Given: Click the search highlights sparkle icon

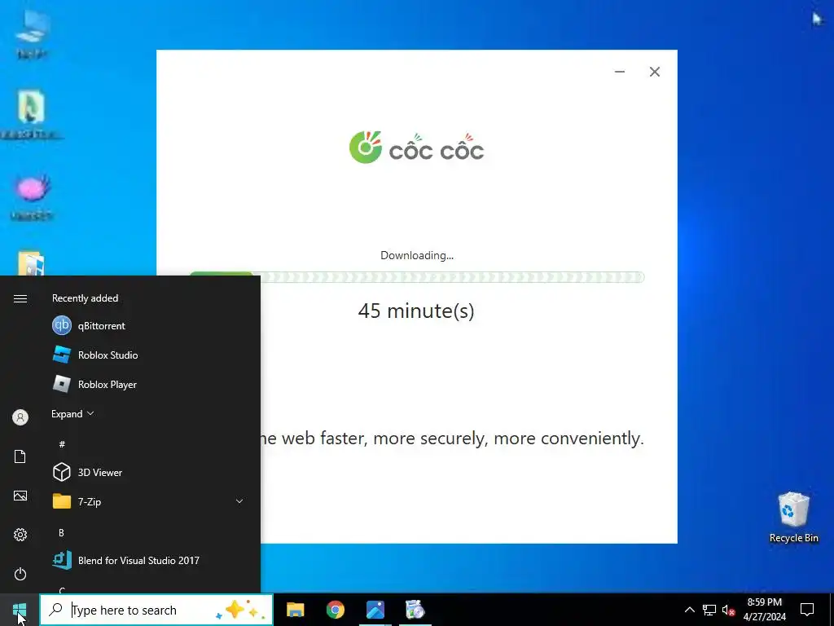Looking at the screenshot, I should 239,610.
